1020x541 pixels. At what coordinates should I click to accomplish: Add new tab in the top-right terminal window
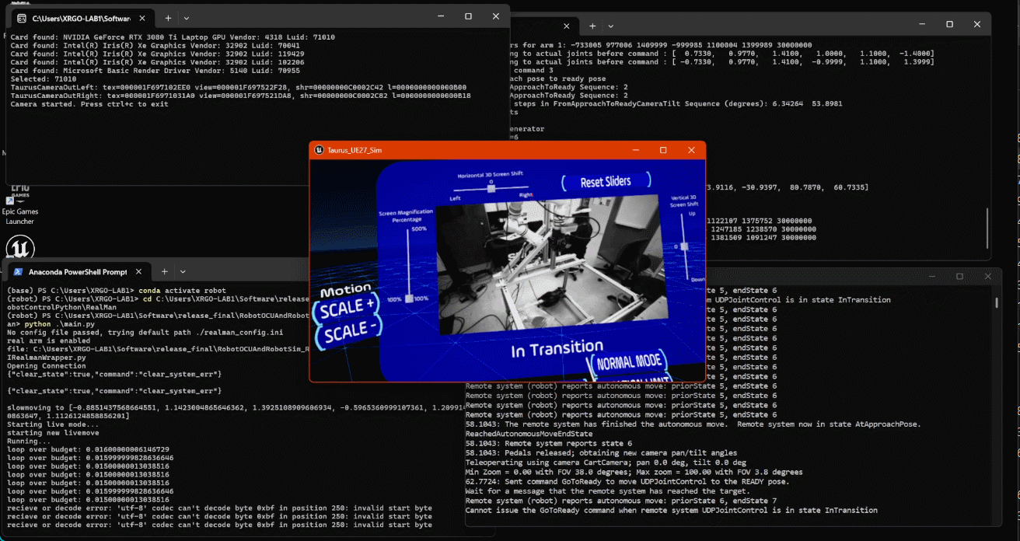pos(592,26)
